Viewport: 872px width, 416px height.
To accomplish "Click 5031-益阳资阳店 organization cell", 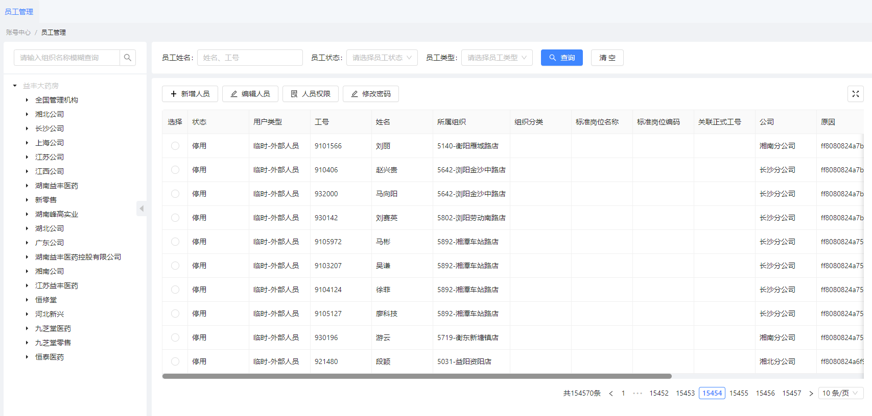I will [471, 361].
